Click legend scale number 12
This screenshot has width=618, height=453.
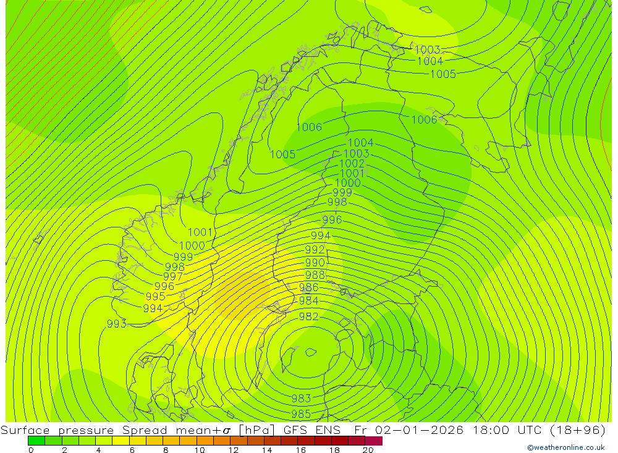(234, 450)
